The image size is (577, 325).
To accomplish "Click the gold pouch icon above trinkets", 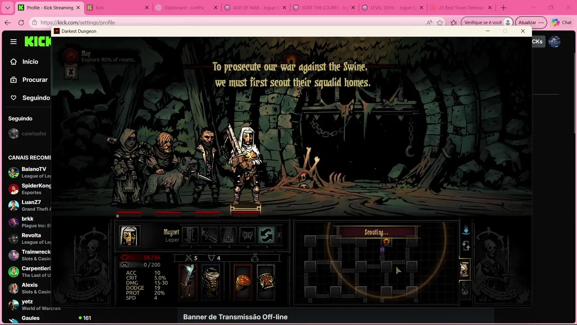I will click(255, 258).
